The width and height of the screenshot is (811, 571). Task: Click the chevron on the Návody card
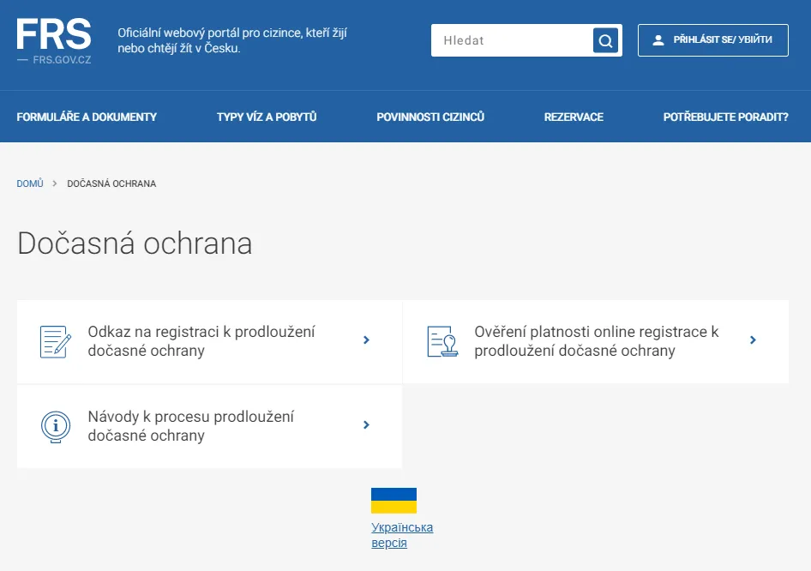pyautogui.click(x=366, y=424)
